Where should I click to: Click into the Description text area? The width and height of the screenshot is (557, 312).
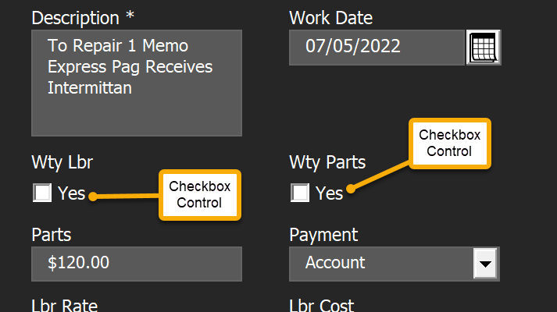(136, 83)
